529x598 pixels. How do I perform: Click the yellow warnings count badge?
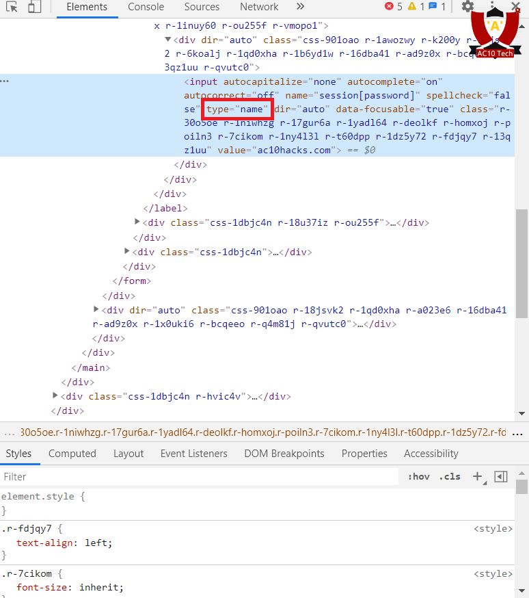click(x=416, y=6)
